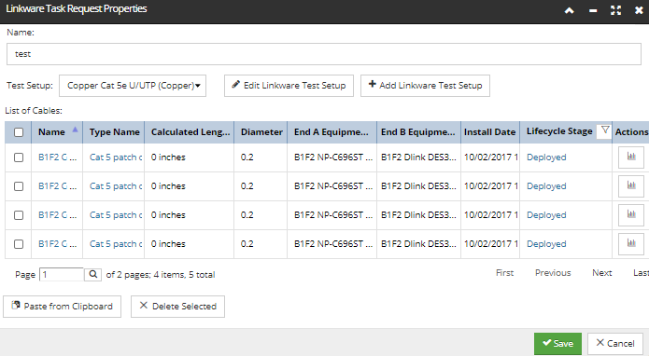Click Paste from Clipboard button

pos(62,307)
